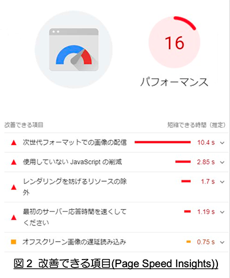This screenshot has width=230, height=278.
Task: Click the 短縮できる時間（推定）column header
Action: [x=197, y=125]
